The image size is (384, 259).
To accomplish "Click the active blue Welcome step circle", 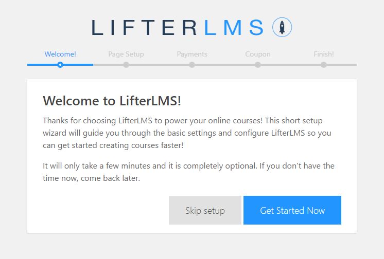I will click(60, 65).
